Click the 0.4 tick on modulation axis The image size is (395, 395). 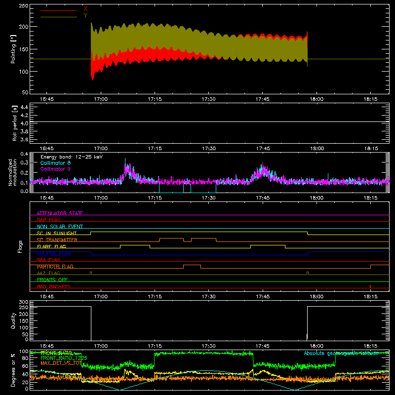(x=24, y=154)
